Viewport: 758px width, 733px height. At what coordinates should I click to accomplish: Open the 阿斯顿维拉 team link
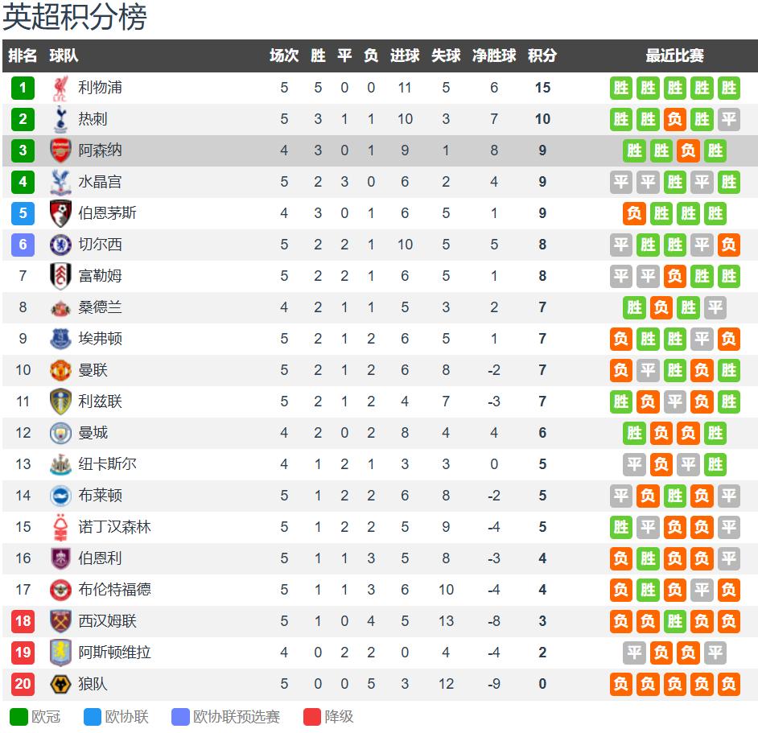click(x=114, y=653)
